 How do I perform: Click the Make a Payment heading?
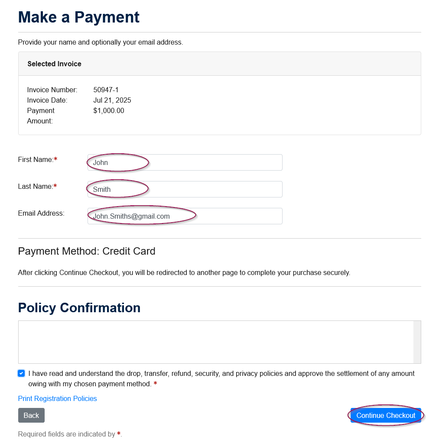click(79, 17)
